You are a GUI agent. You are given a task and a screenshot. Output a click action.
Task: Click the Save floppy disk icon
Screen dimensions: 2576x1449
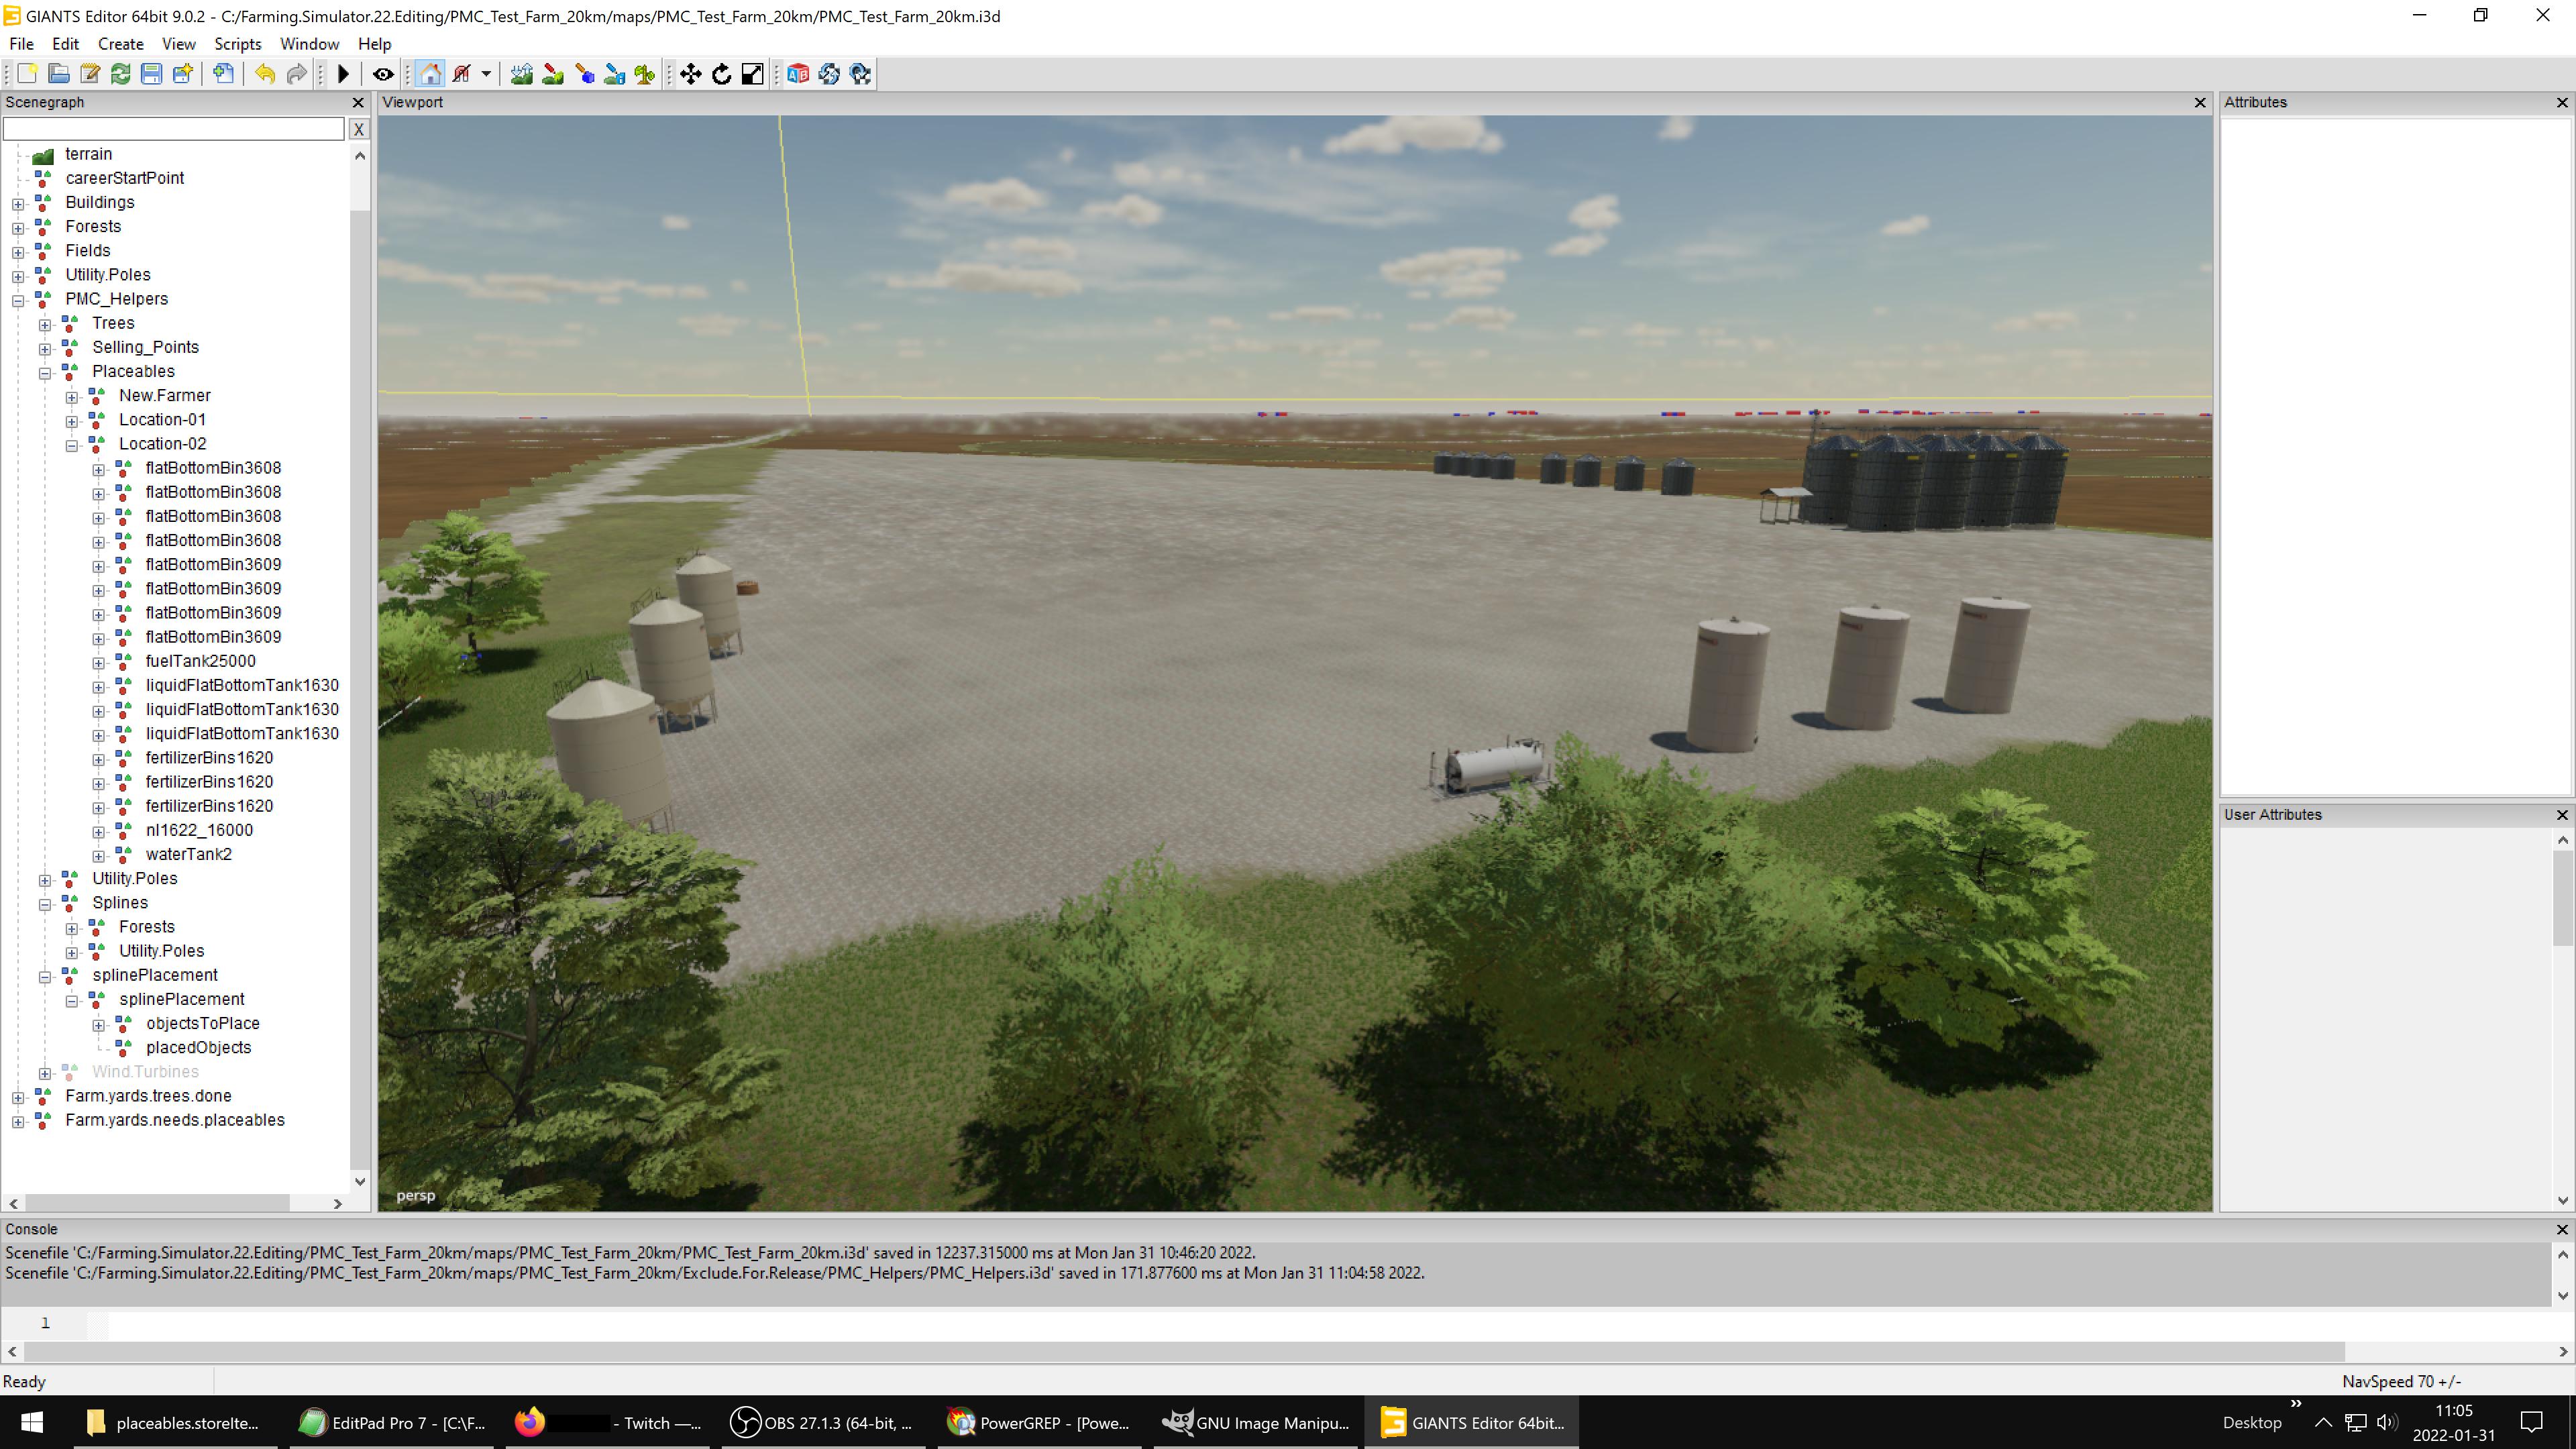click(151, 74)
